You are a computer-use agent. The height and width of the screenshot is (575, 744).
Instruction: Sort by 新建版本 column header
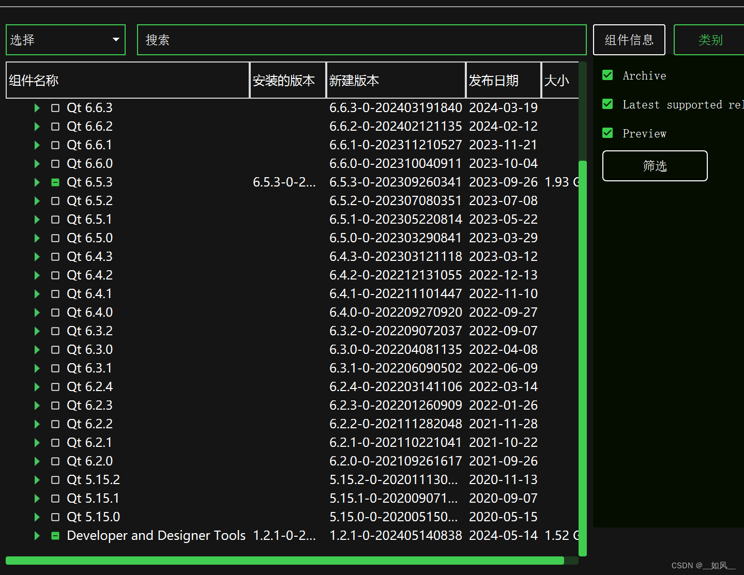click(396, 80)
